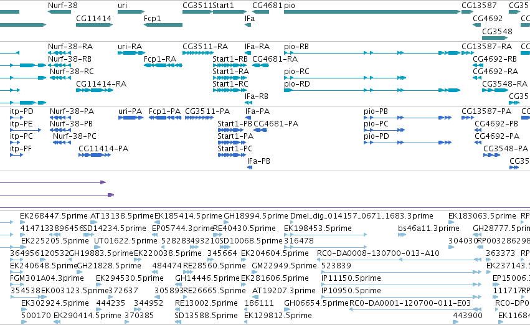Viewport: 530px width, 325px height.
Task: Click the itp-PD protein label
Action: (x=22, y=111)
